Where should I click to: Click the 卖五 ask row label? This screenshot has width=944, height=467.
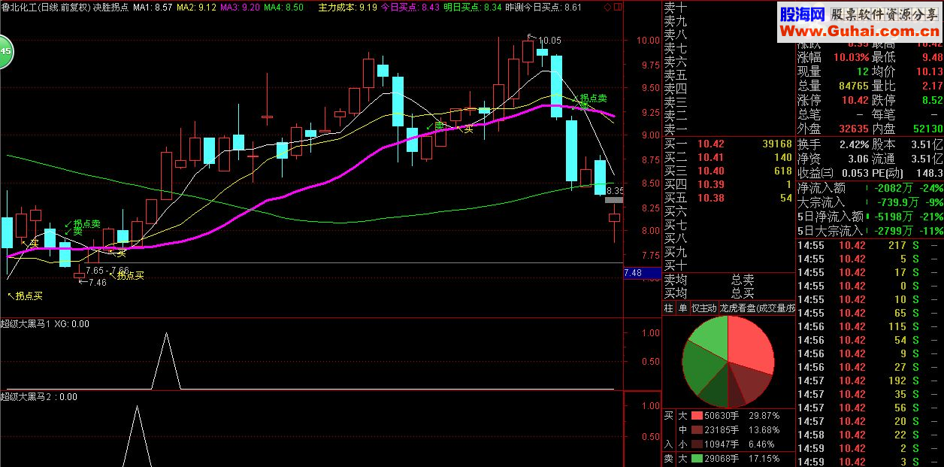[x=676, y=75]
